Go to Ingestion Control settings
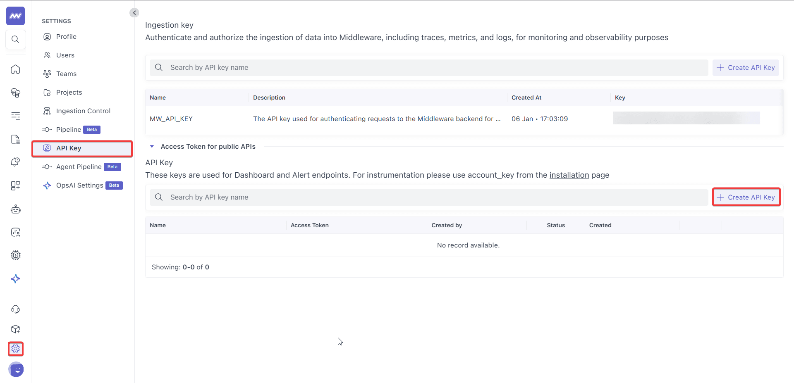The width and height of the screenshot is (794, 383). click(x=84, y=111)
